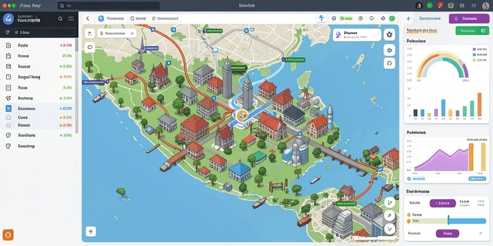Open the search dropdown at map's top left

pyautogui.click(x=117, y=33)
